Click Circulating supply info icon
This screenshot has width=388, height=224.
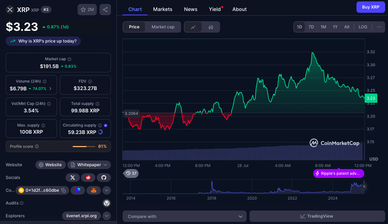click(x=100, y=125)
